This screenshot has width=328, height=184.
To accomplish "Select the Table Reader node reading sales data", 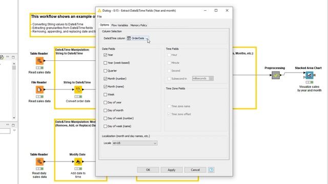I will coord(39,61).
